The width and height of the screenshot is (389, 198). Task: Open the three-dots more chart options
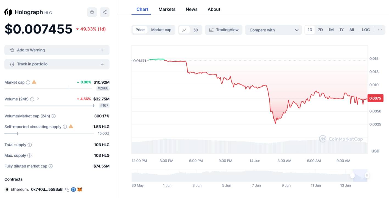[x=380, y=30]
